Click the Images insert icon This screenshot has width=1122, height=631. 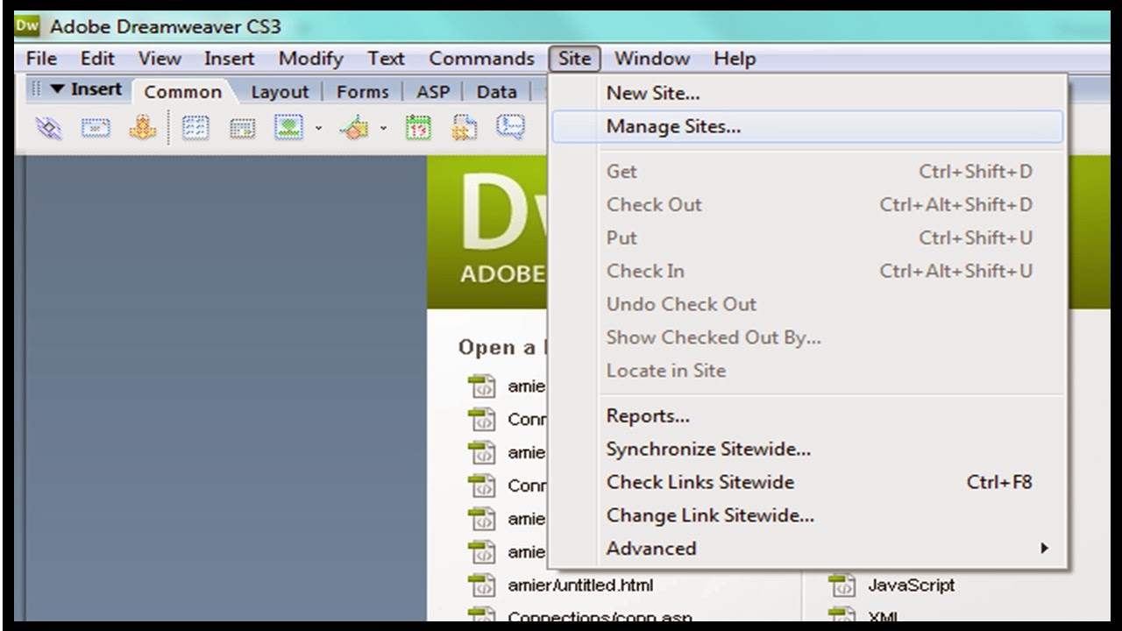point(288,129)
